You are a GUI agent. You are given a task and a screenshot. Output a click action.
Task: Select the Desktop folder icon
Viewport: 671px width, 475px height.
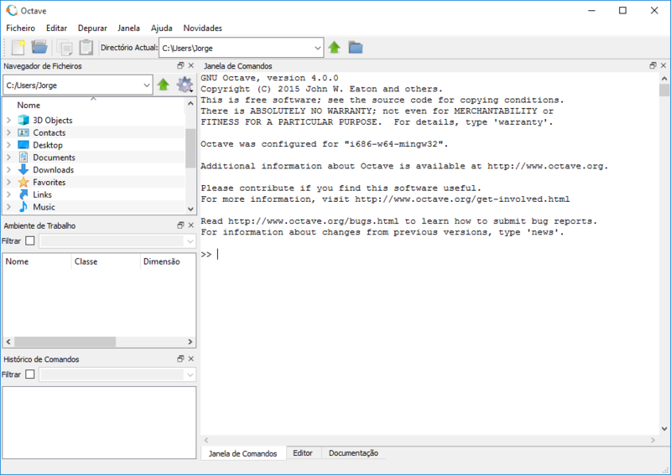tap(23, 145)
